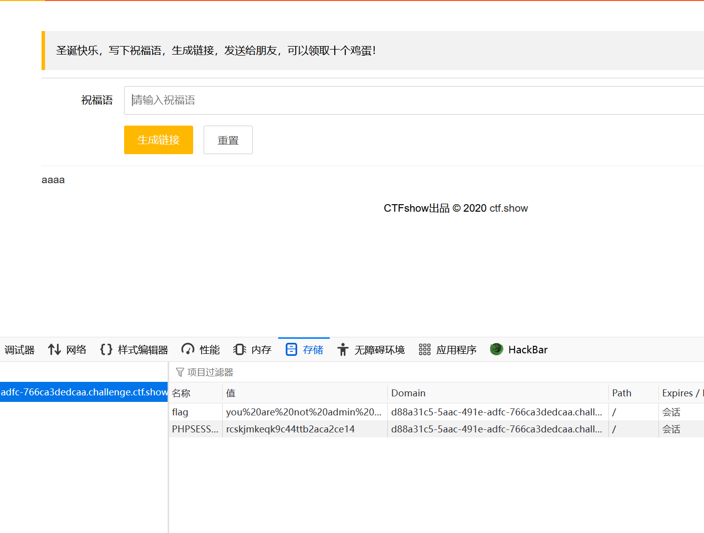Sort by the Path column header

633,393
